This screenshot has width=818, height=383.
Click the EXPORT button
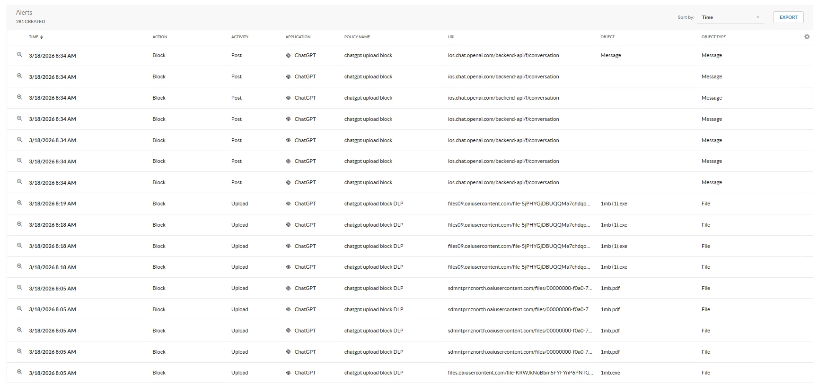(788, 17)
